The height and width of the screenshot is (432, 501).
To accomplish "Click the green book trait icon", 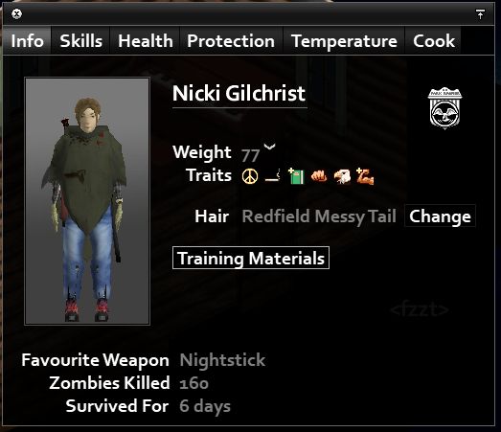I will pyautogui.click(x=296, y=176).
